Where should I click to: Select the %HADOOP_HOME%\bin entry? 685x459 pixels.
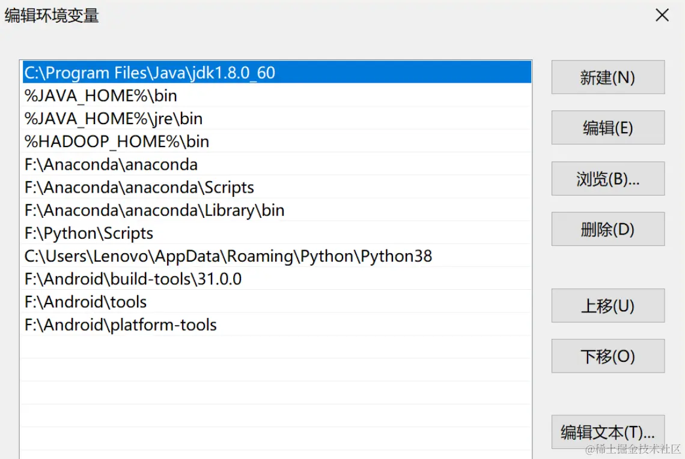point(276,142)
